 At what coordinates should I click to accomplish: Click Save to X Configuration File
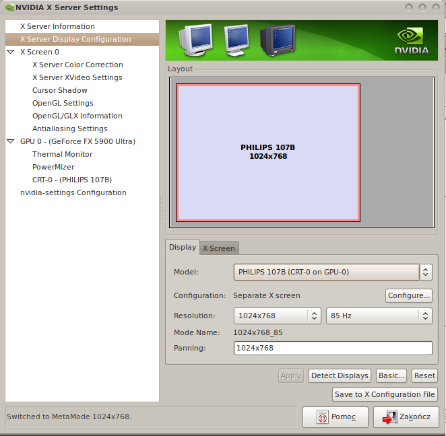point(385,394)
